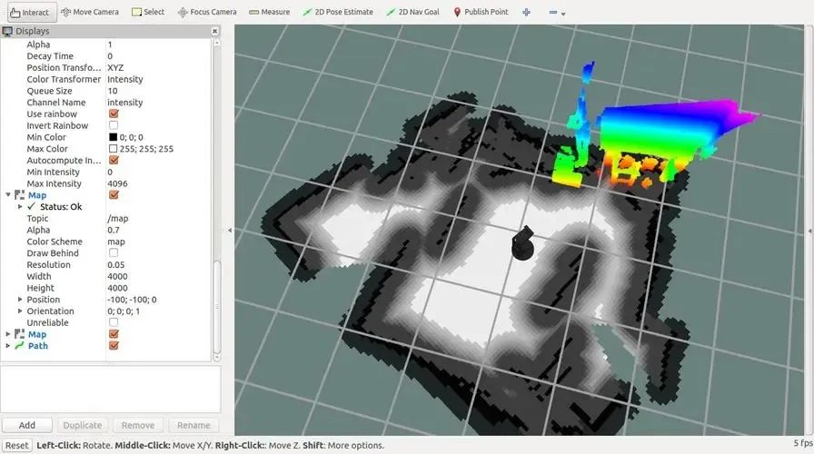The image size is (814, 454).
Task: Click the Duplicate button
Action: point(83,425)
